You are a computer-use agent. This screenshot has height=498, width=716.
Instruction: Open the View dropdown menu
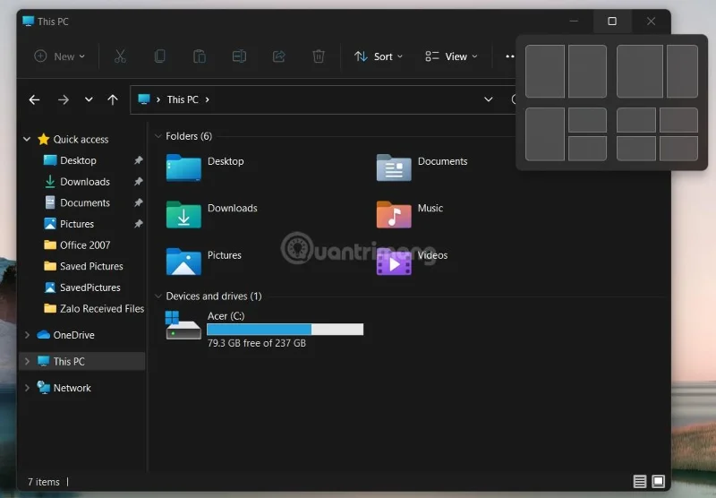[451, 56]
